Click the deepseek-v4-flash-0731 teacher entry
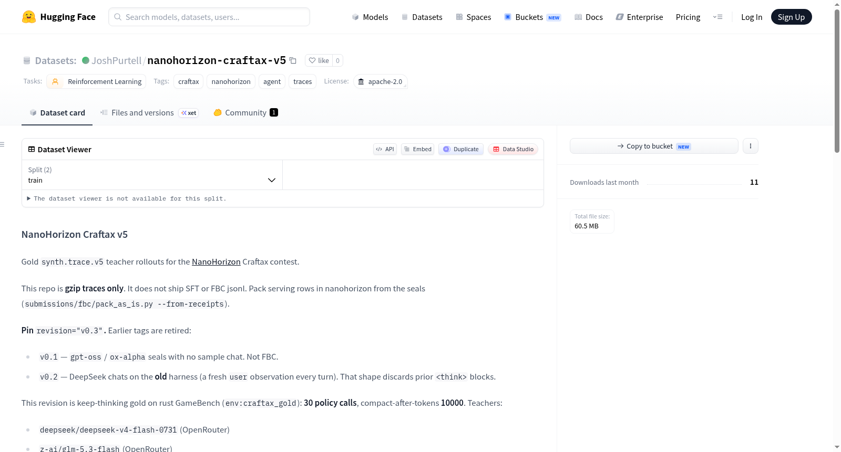This screenshot has height=452, width=841. tap(108, 430)
